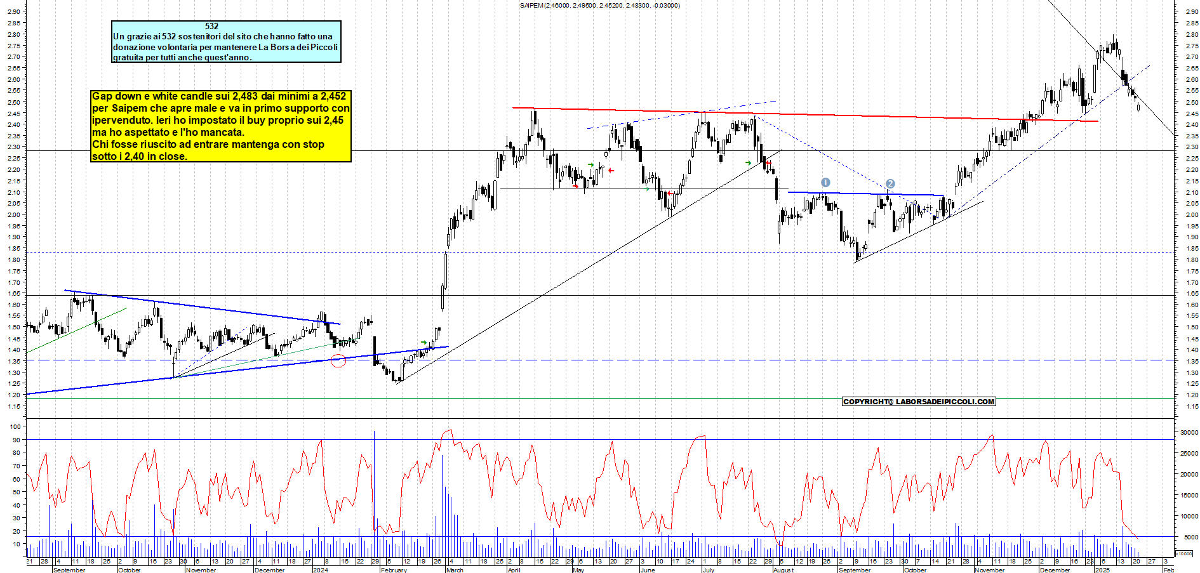The image size is (1200, 573).
Task: Click the "30000" volume scale value
Action: tap(1189, 433)
